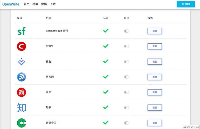This screenshot has height=129, width=200.
Task: Go to the 社区 page
Action: click(35, 4)
